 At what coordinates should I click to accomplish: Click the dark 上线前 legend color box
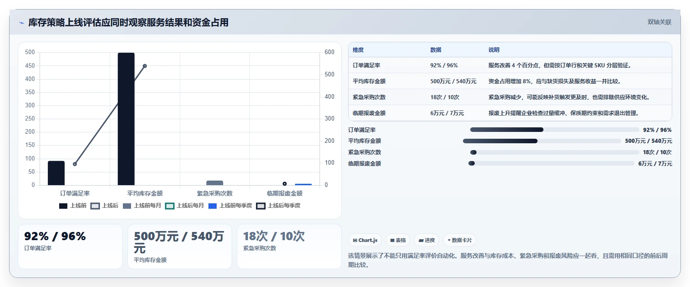click(63, 206)
